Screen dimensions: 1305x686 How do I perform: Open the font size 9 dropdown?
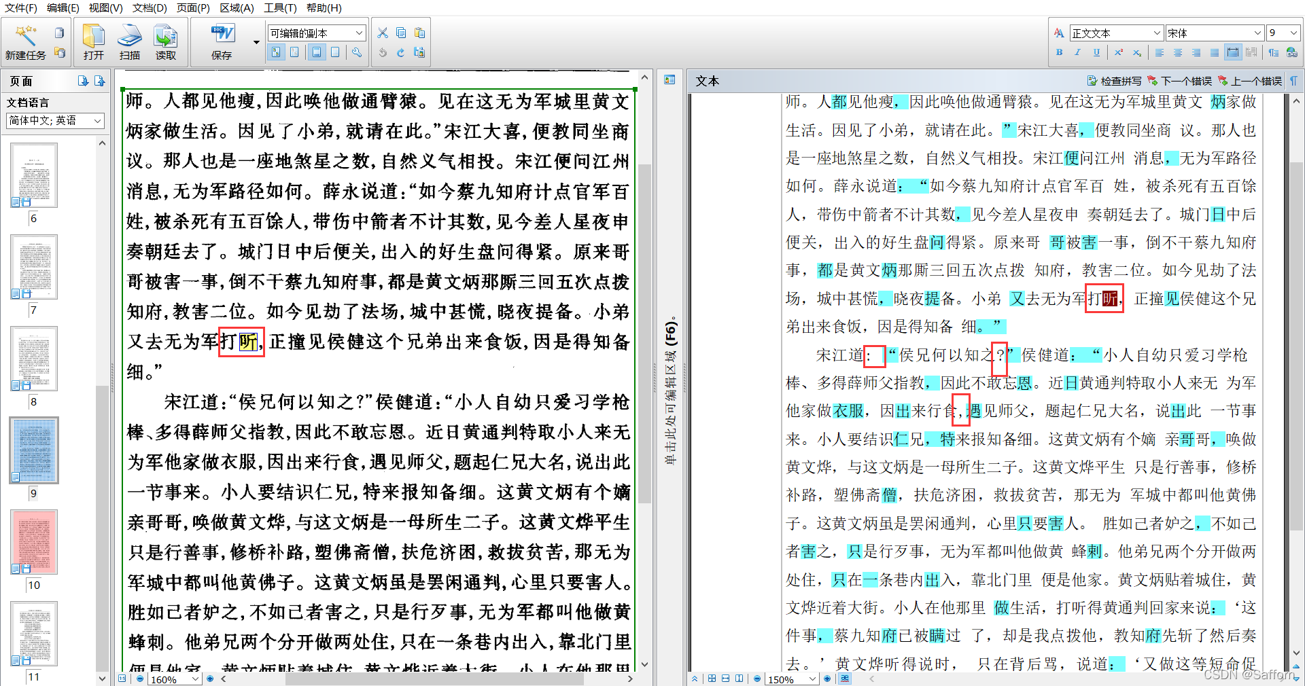pos(1283,33)
